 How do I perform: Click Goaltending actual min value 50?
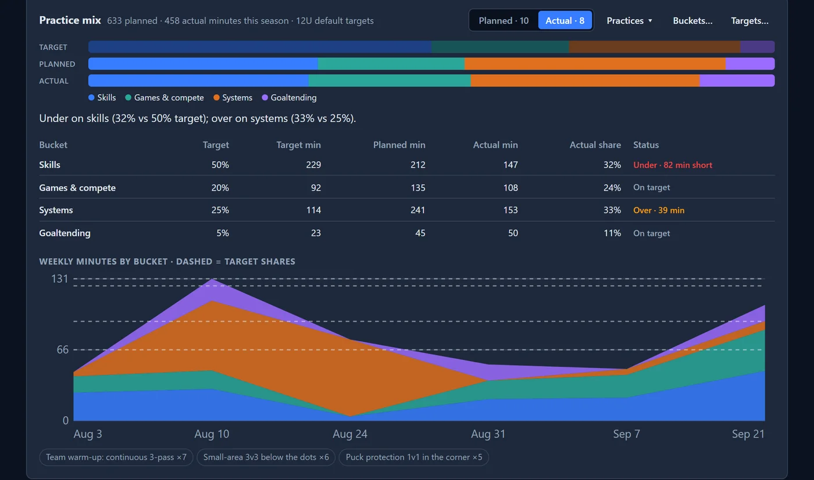512,233
